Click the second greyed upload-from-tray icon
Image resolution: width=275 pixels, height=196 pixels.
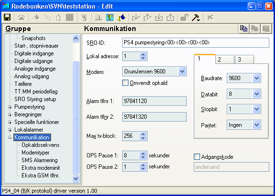(170, 18)
